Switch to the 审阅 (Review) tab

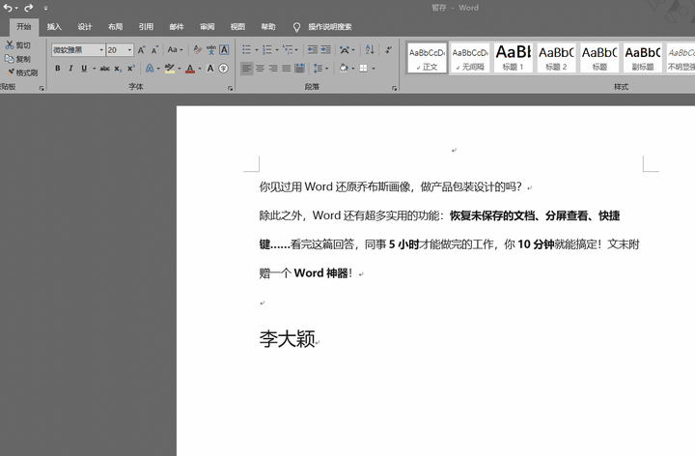pos(207,27)
